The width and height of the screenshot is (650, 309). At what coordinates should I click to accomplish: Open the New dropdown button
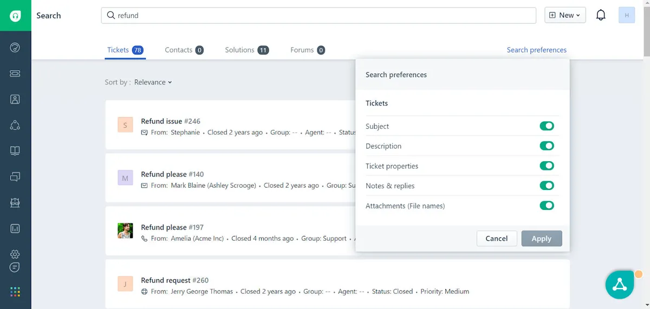(x=564, y=15)
